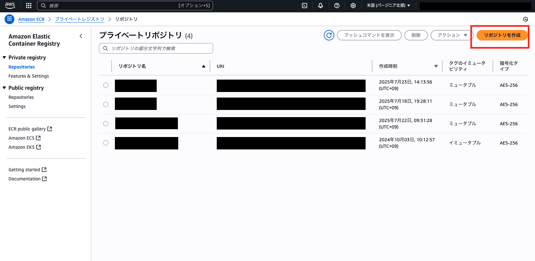Click the 2024年10月03日, 10:12:57 timestamp
Viewport: 535px width, 261px height.
click(407, 143)
